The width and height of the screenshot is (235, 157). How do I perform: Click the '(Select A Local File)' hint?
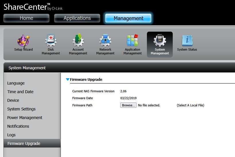click(191, 105)
